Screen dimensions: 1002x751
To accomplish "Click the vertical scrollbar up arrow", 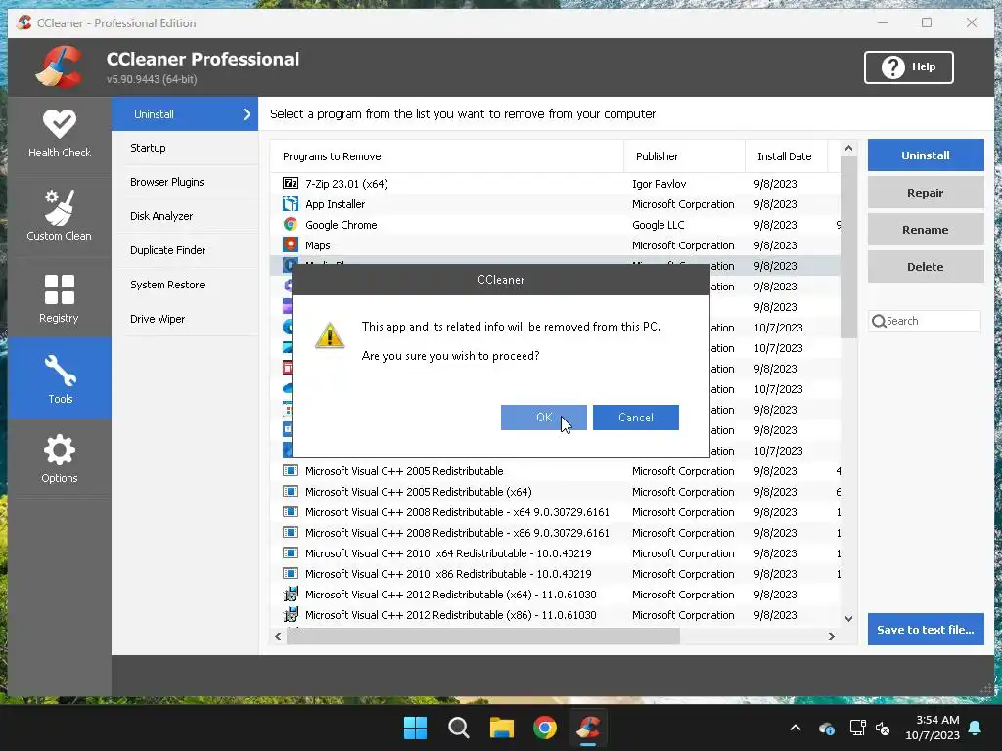I will click(x=848, y=149).
